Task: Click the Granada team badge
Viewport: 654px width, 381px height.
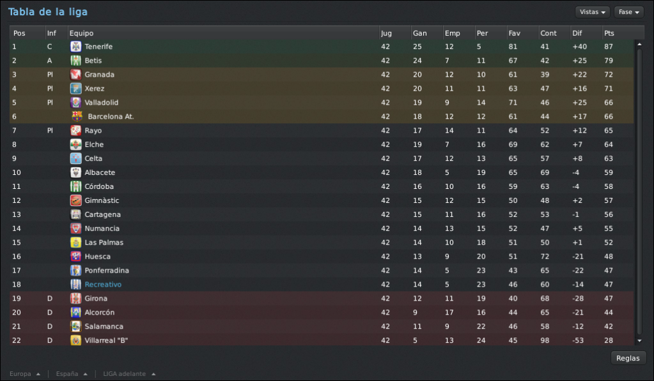Action: (75, 75)
